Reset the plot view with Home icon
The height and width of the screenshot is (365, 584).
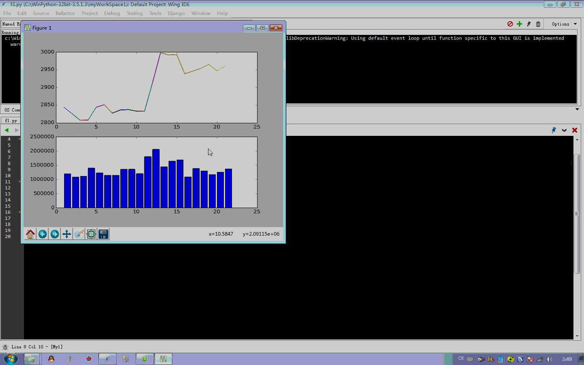30,234
